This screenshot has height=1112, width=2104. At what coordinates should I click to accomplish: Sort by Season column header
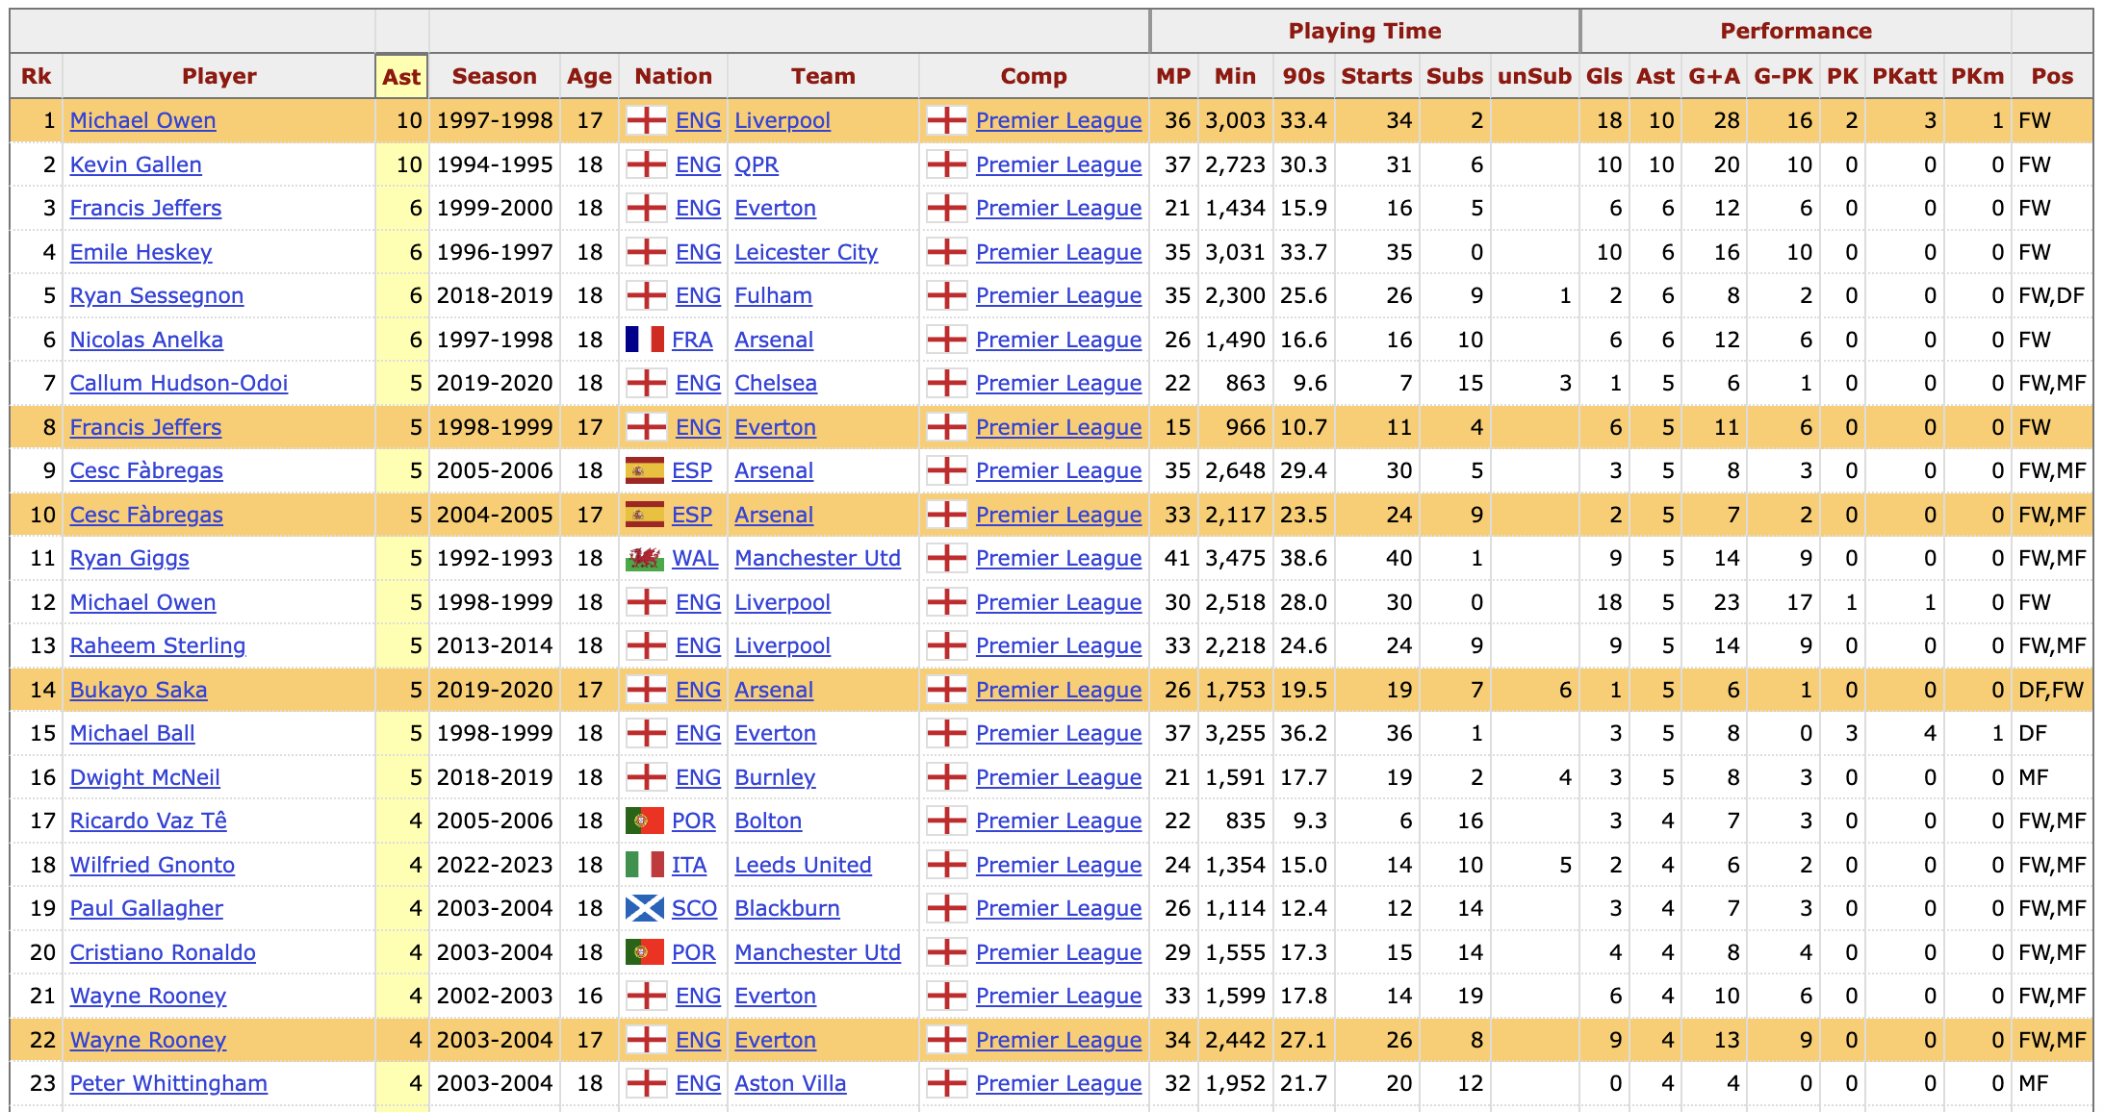pos(494,76)
